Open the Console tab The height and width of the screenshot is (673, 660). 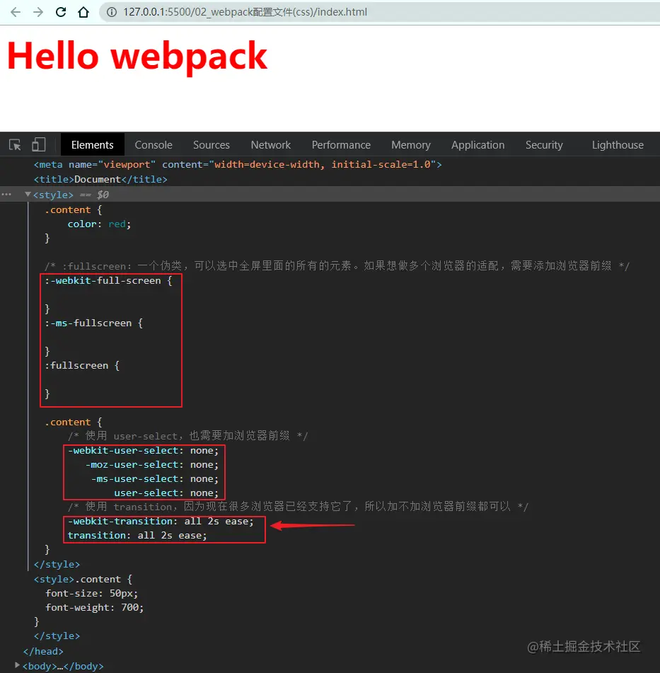click(x=154, y=145)
